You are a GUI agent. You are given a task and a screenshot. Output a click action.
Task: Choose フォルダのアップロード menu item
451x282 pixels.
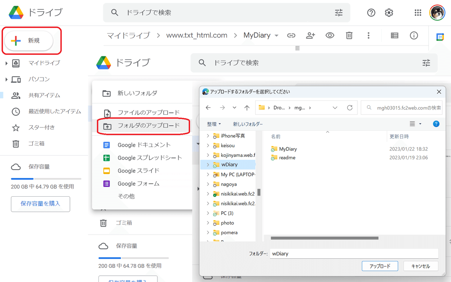click(x=143, y=126)
